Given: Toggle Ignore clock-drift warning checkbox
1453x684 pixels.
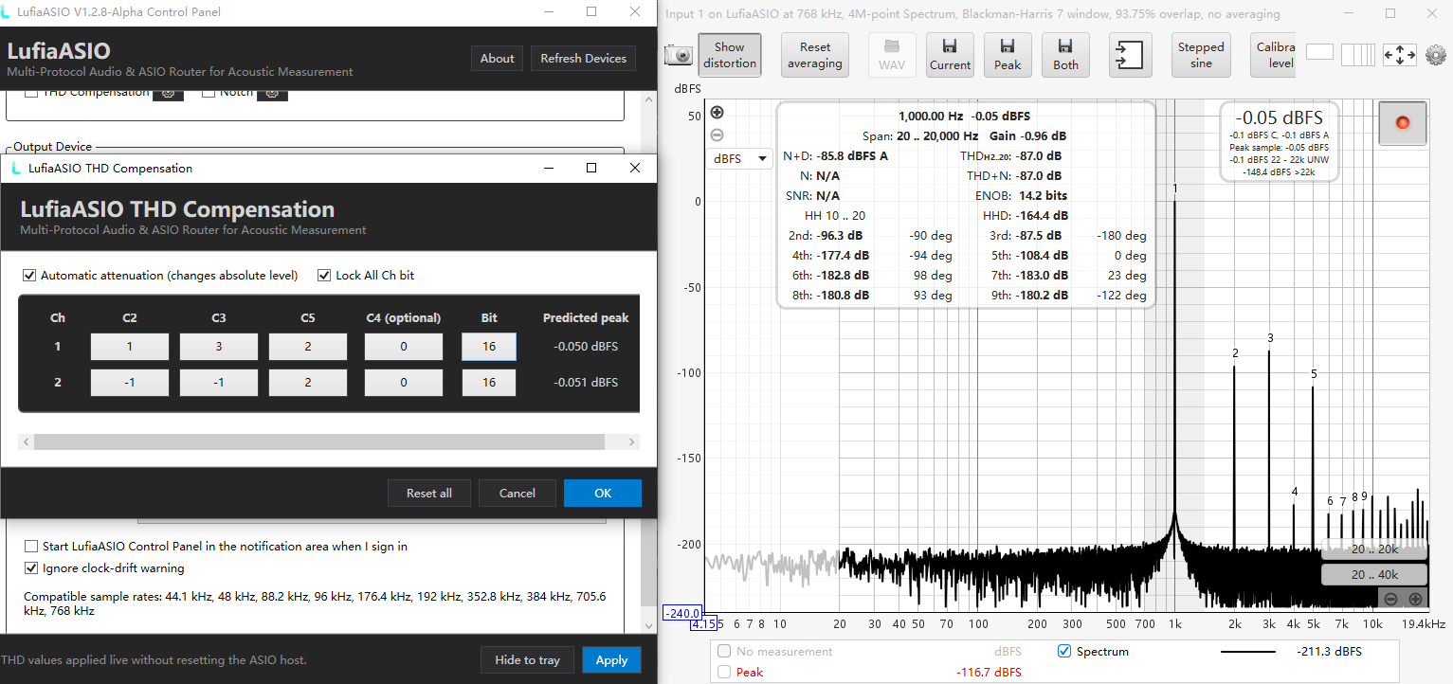Looking at the screenshot, I should coord(31,568).
